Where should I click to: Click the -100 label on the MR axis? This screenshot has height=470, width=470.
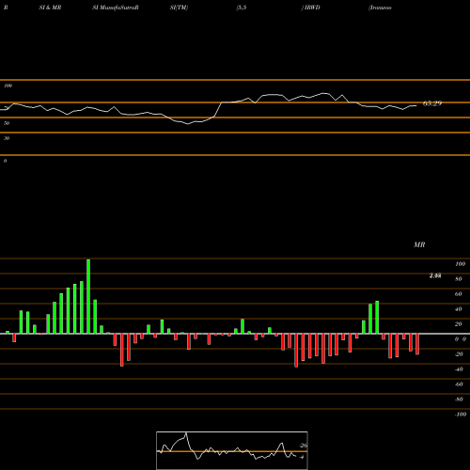(461, 415)
